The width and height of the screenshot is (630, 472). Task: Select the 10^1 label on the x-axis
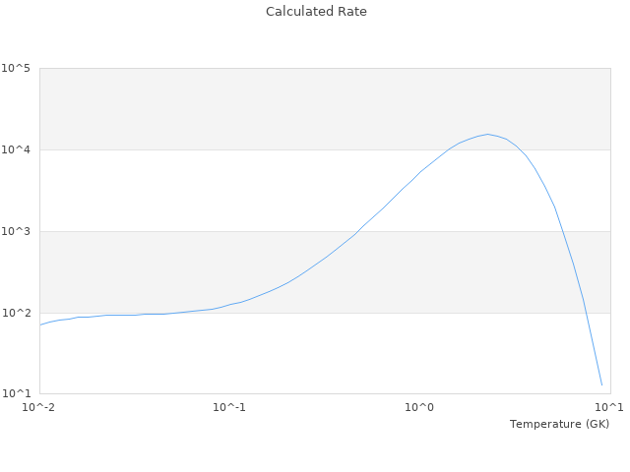(608, 407)
